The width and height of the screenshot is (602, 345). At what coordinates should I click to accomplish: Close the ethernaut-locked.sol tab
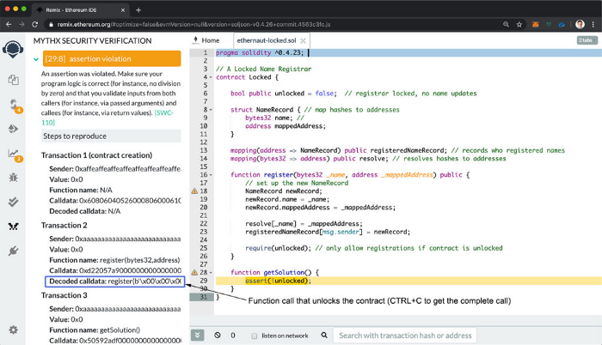tap(303, 40)
